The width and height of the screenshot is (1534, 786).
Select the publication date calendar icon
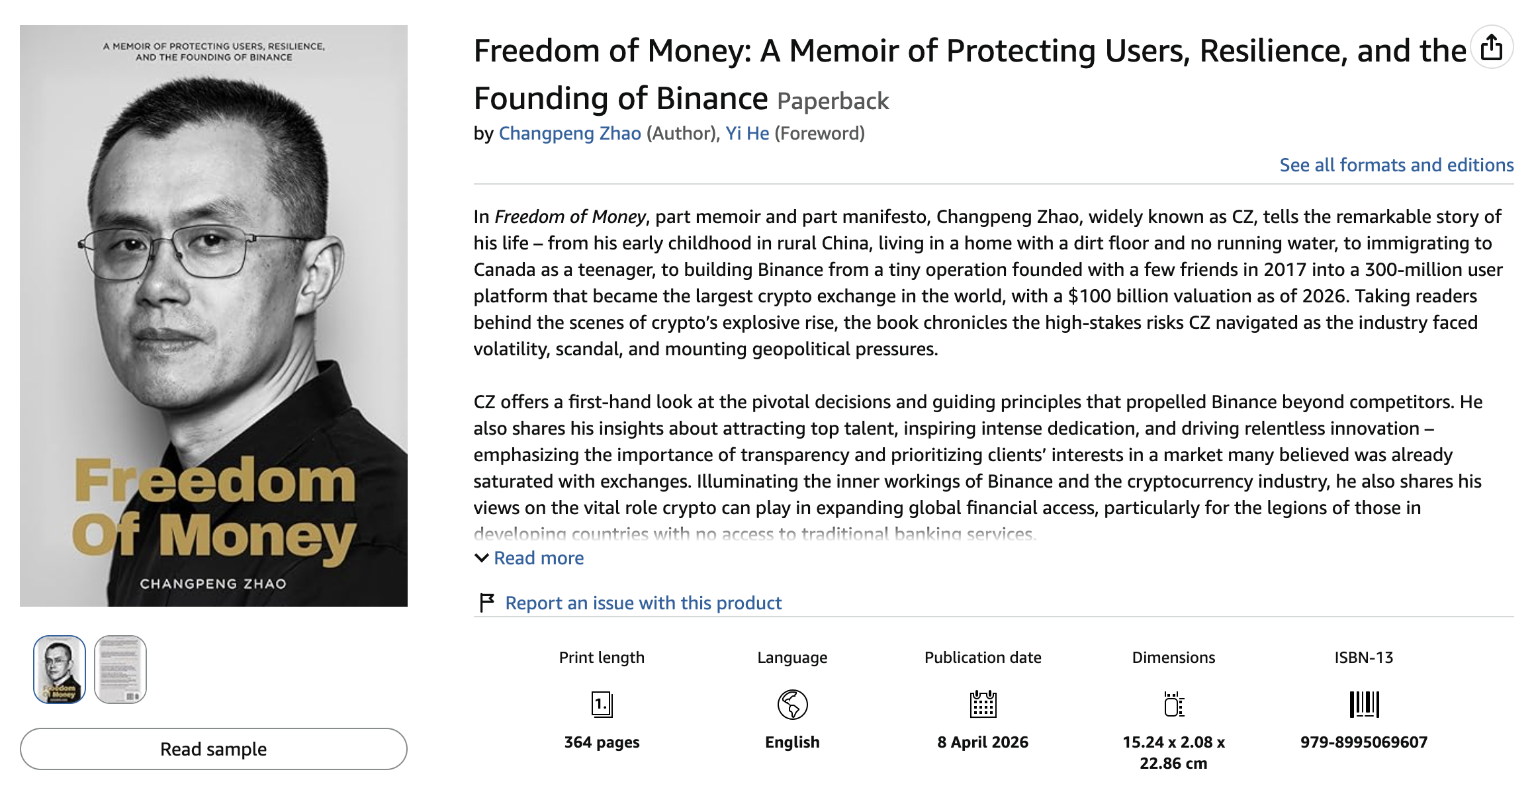[983, 705]
